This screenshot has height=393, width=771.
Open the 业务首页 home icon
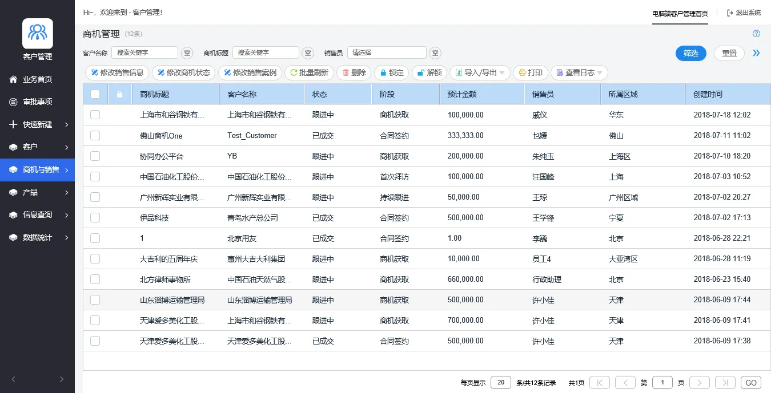tap(13, 79)
